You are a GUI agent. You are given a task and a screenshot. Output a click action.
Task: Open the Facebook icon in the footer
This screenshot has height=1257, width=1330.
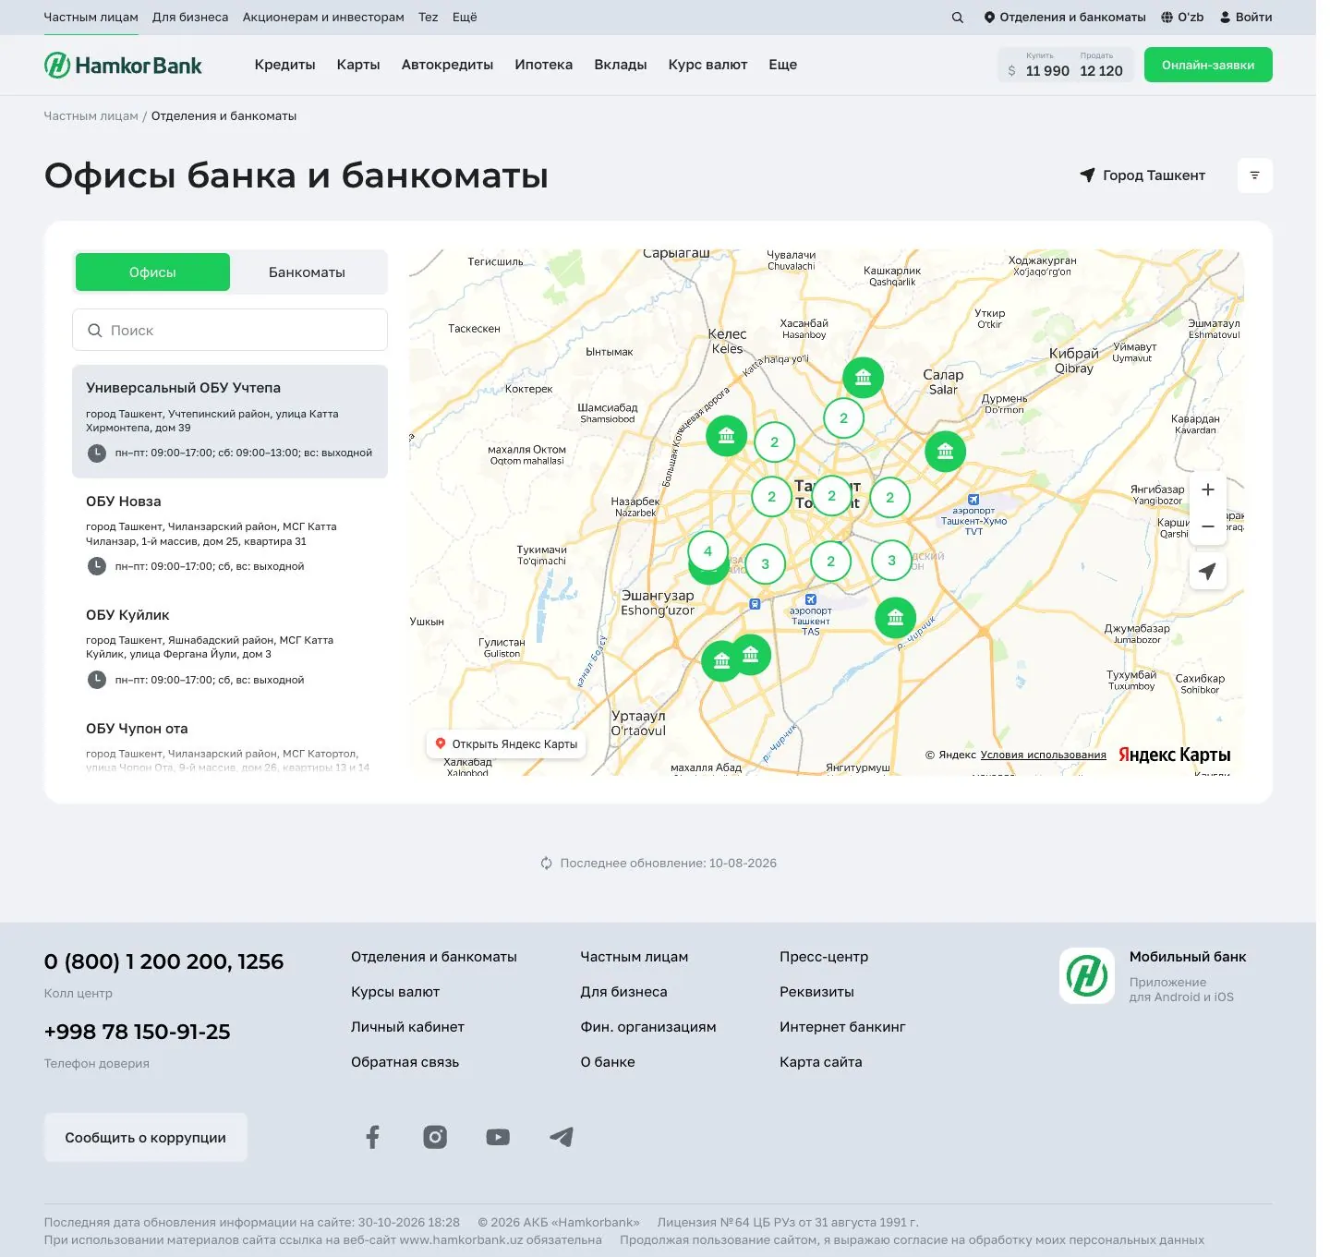click(372, 1137)
